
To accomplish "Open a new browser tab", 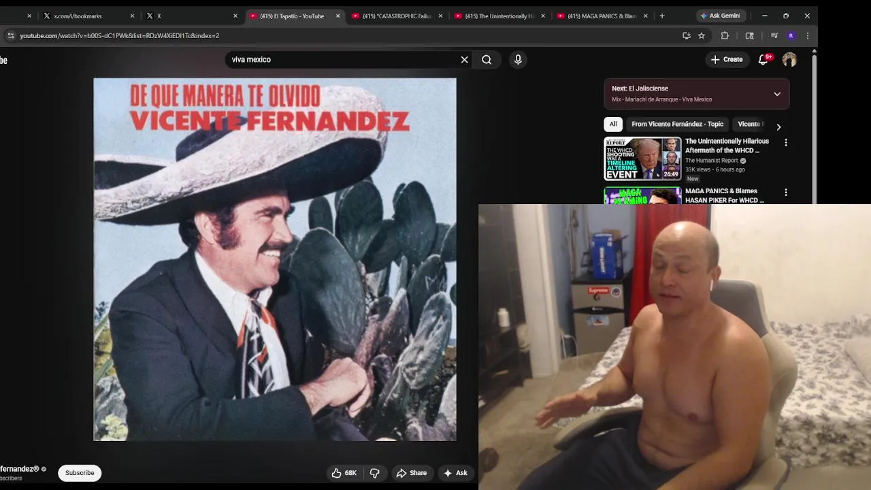I will [662, 16].
